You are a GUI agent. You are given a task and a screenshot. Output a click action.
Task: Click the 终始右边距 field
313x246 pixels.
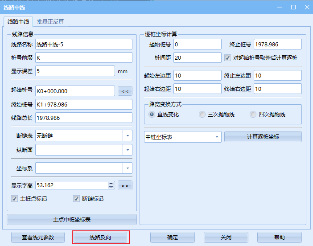(x=278, y=89)
